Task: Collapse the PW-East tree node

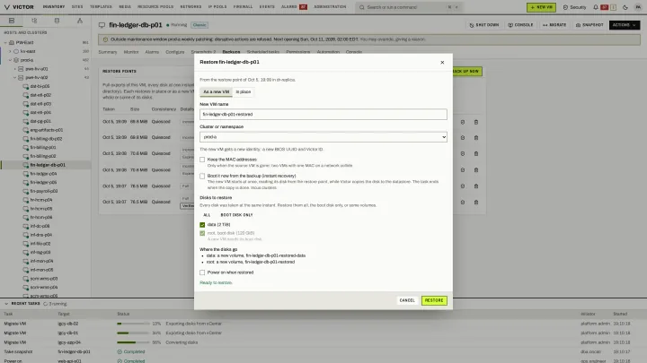Action: point(5,42)
